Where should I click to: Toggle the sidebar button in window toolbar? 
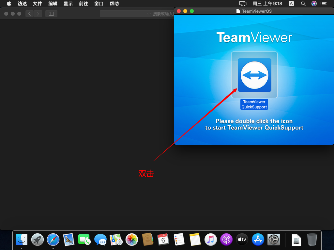pyautogui.click(x=51, y=14)
